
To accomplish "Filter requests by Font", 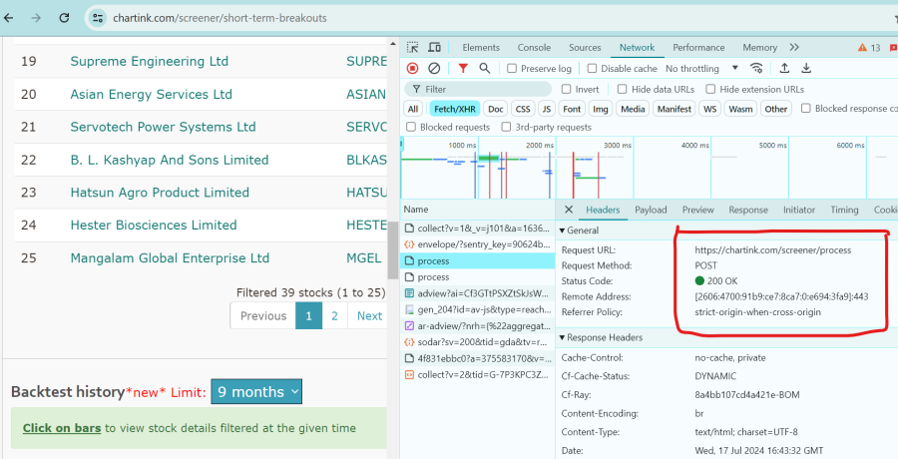I will [x=572, y=109].
